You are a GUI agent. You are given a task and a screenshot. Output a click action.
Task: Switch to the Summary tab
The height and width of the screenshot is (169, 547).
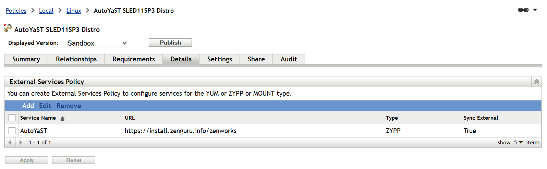[26, 59]
